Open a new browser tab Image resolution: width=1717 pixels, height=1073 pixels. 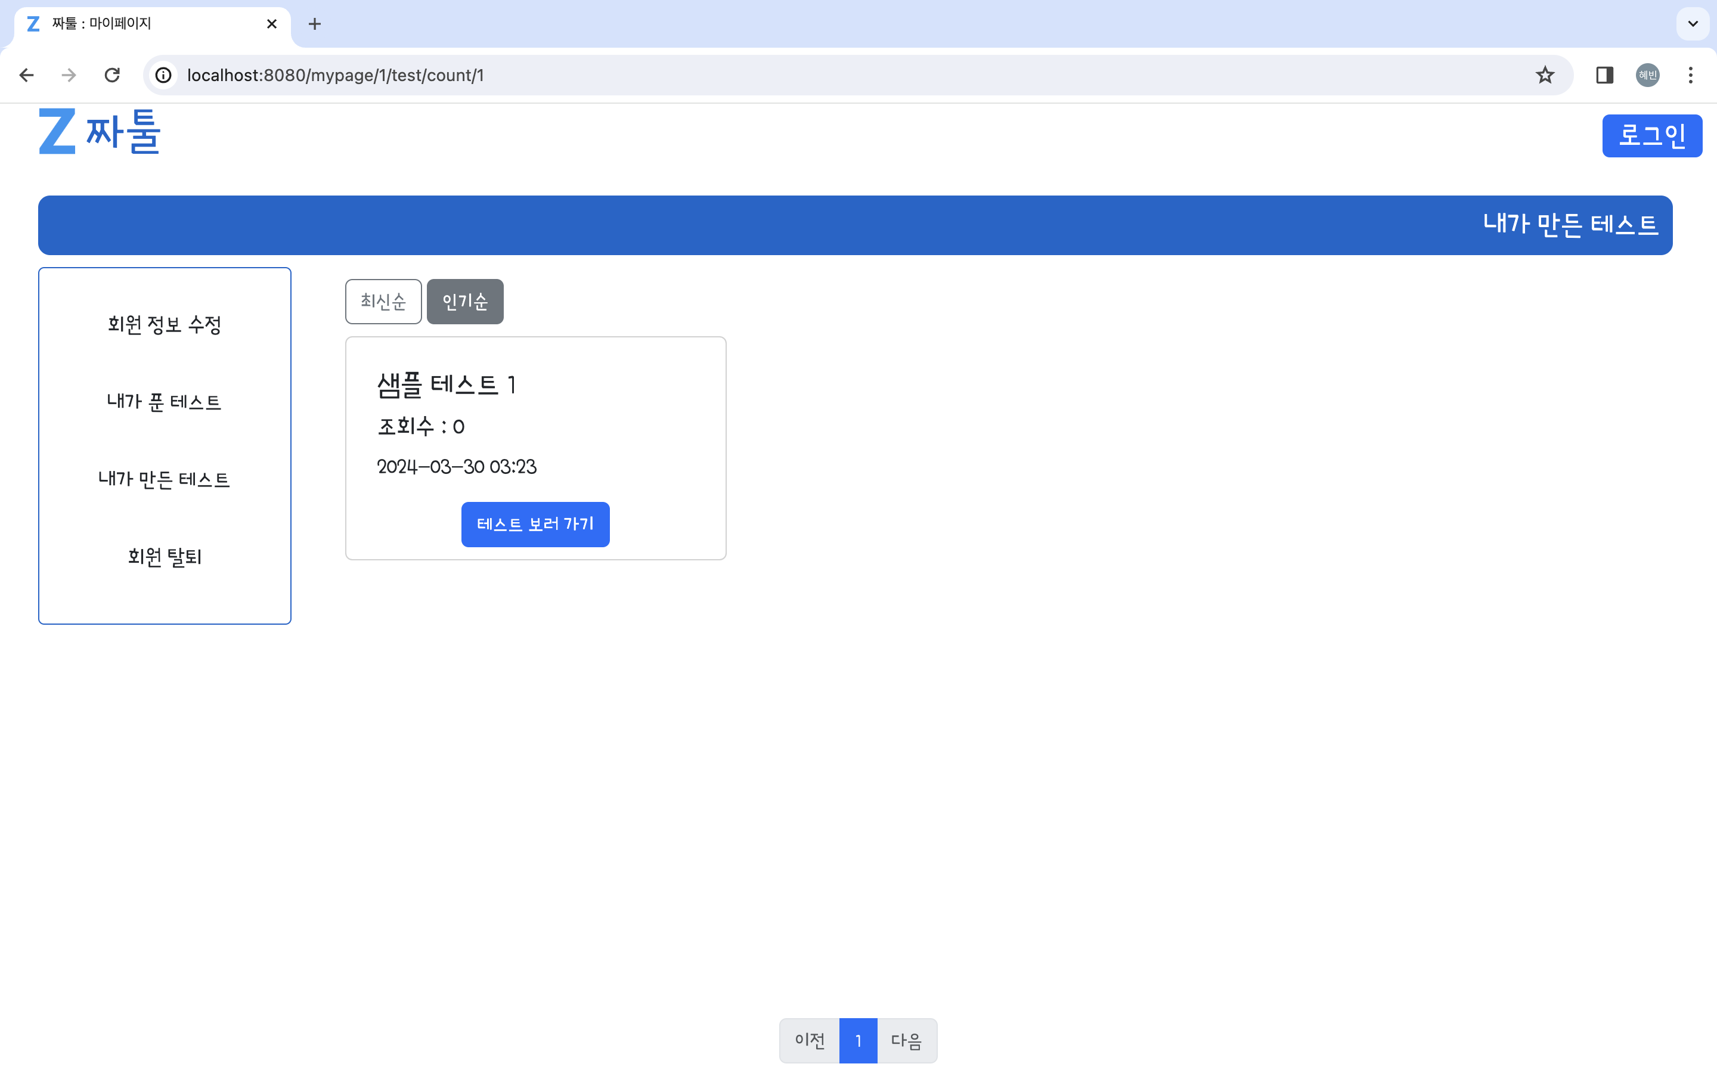tap(314, 24)
